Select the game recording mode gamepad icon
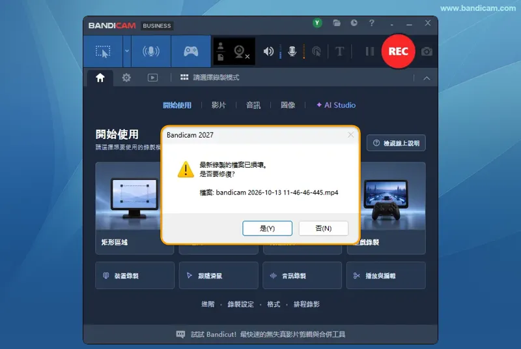 click(191, 52)
